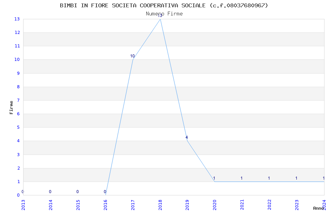Click the peak data label 13 at 2018
The image size is (328, 212).
tap(160, 15)
